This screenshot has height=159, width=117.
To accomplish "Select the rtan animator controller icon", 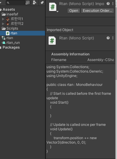I will (x=4, y=38).
